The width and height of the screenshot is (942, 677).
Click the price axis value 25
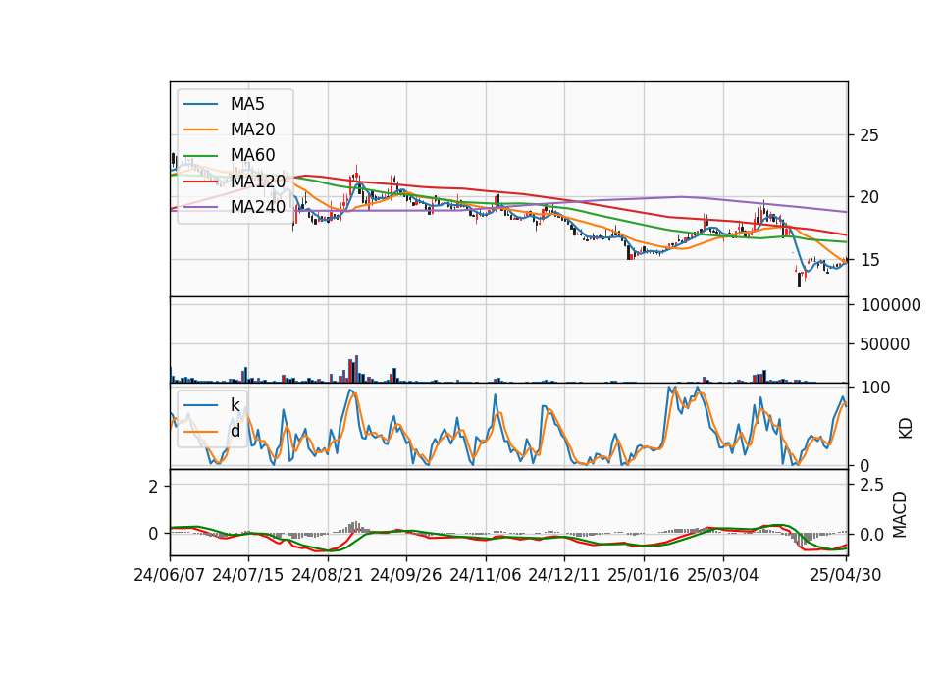click(x=869, y=135)
